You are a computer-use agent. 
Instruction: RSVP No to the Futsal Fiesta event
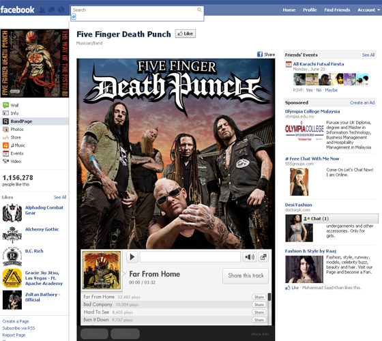319,90
